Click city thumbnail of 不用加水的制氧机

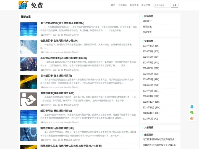[x=28, y=64]
